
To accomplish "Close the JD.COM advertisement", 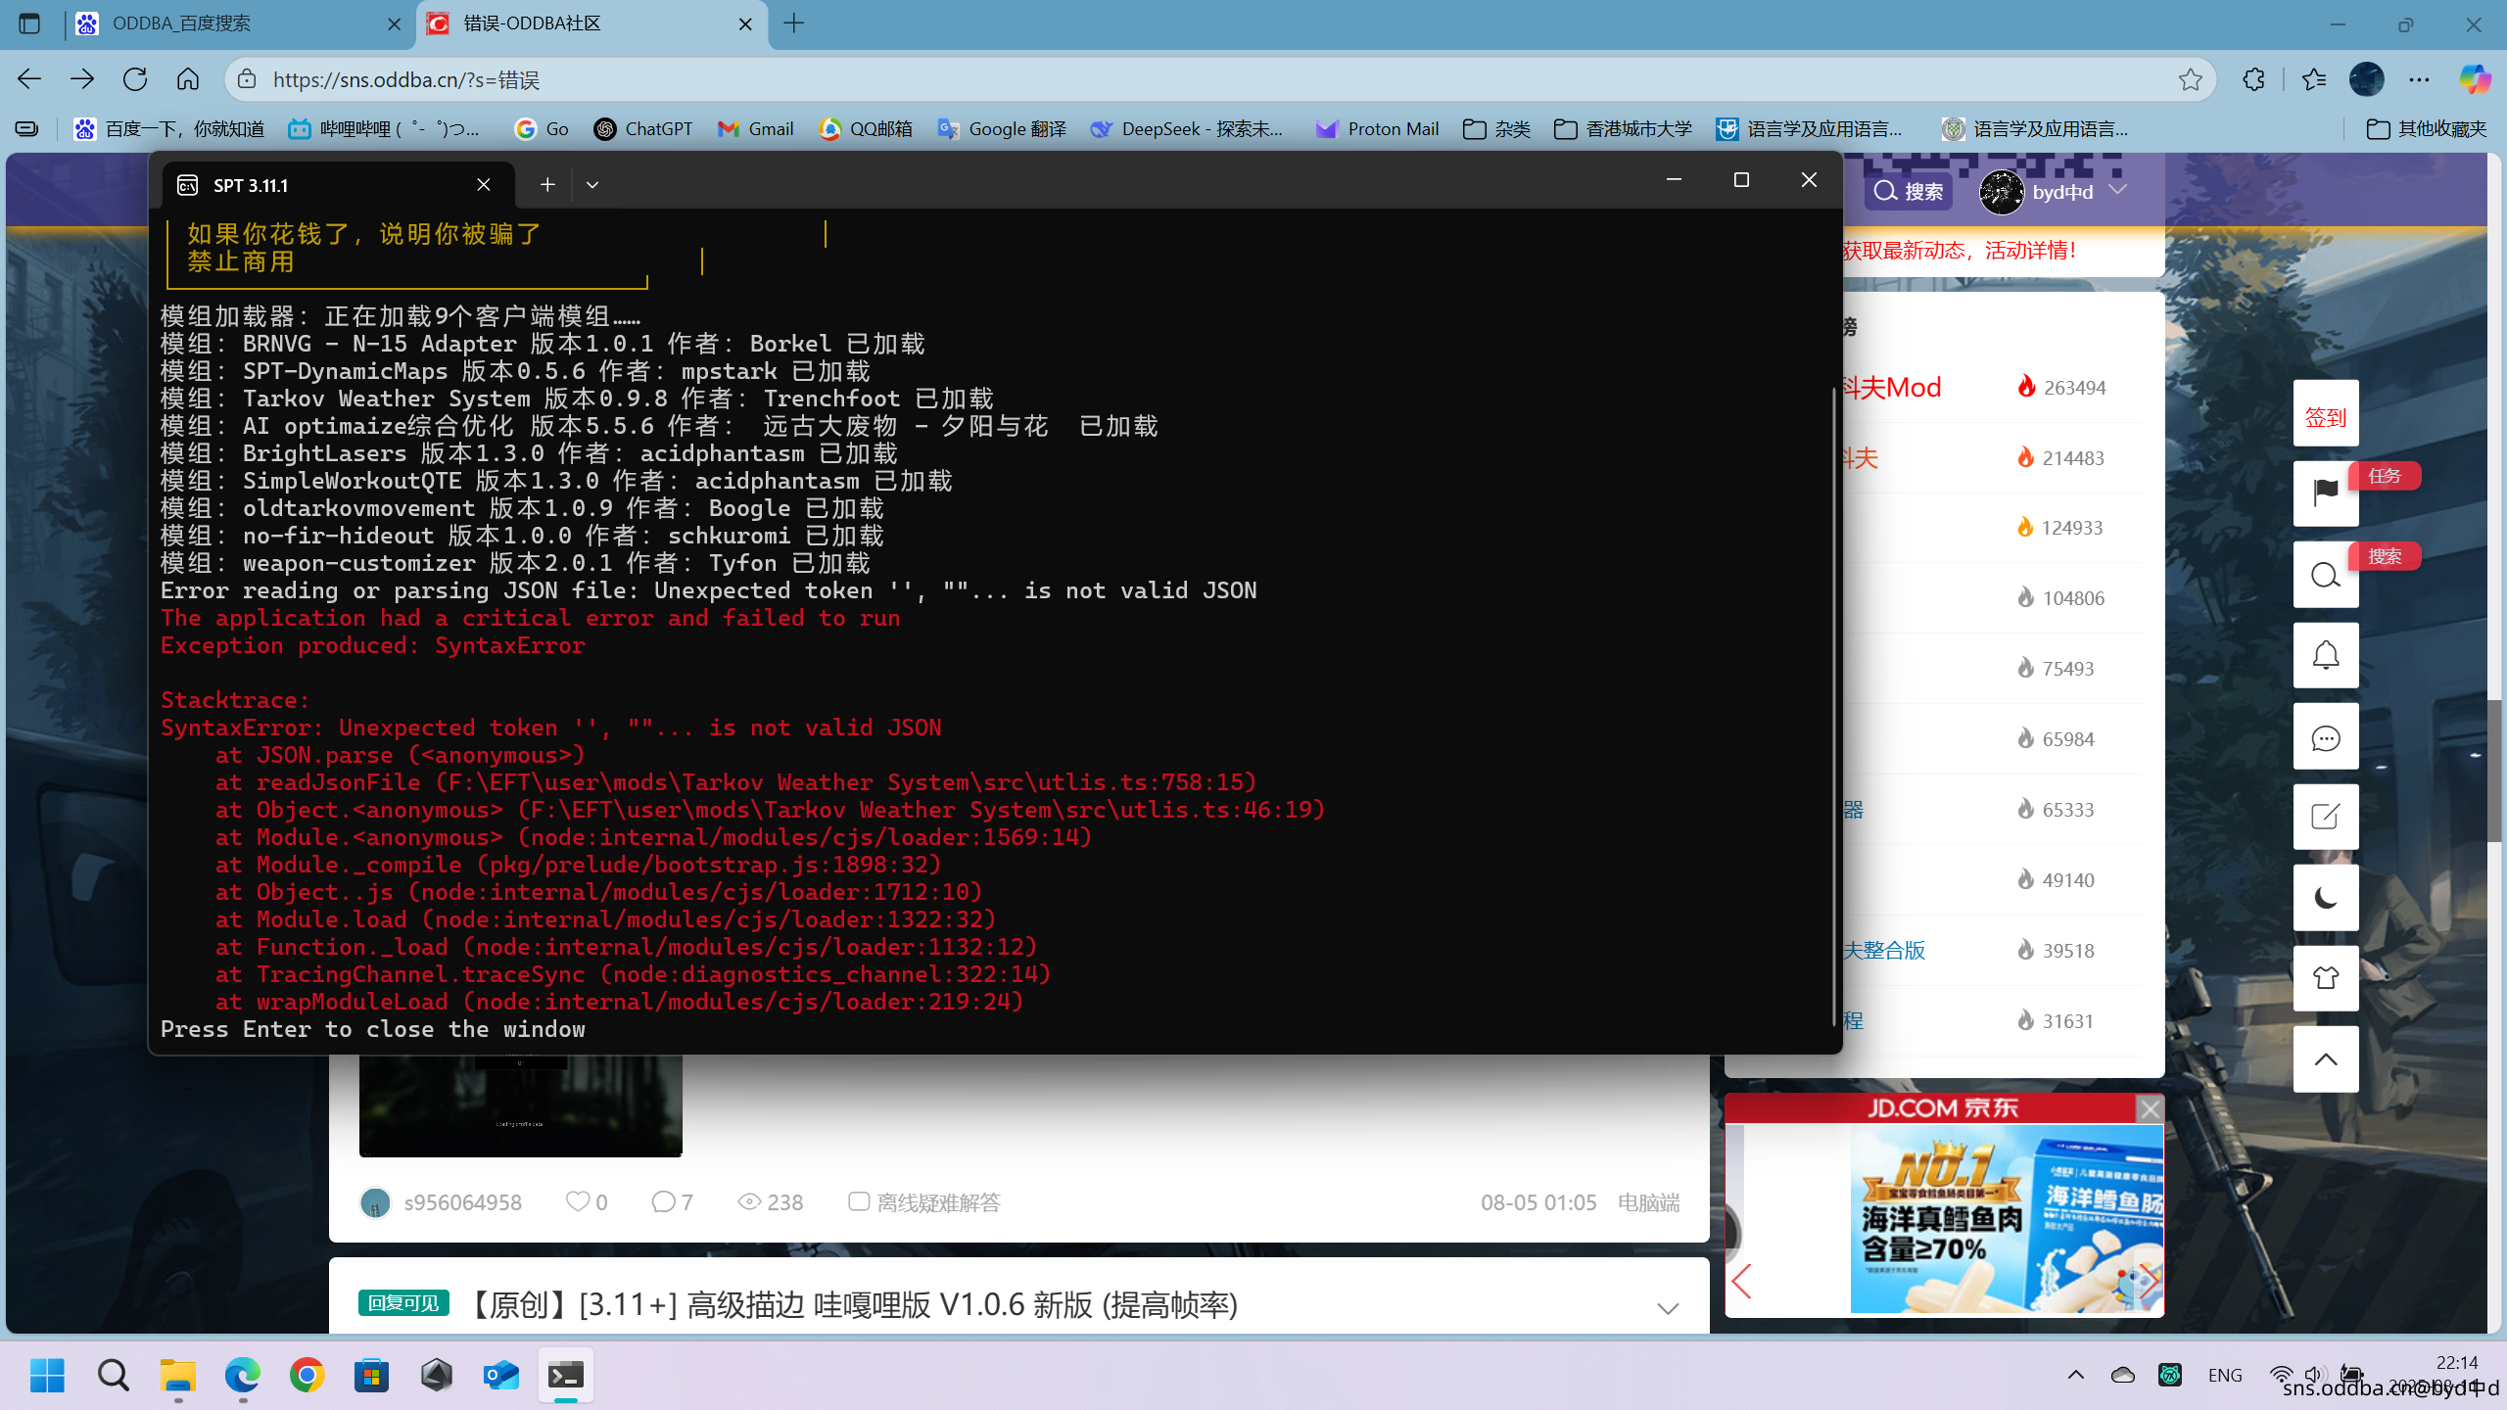I will 2150,1108.
